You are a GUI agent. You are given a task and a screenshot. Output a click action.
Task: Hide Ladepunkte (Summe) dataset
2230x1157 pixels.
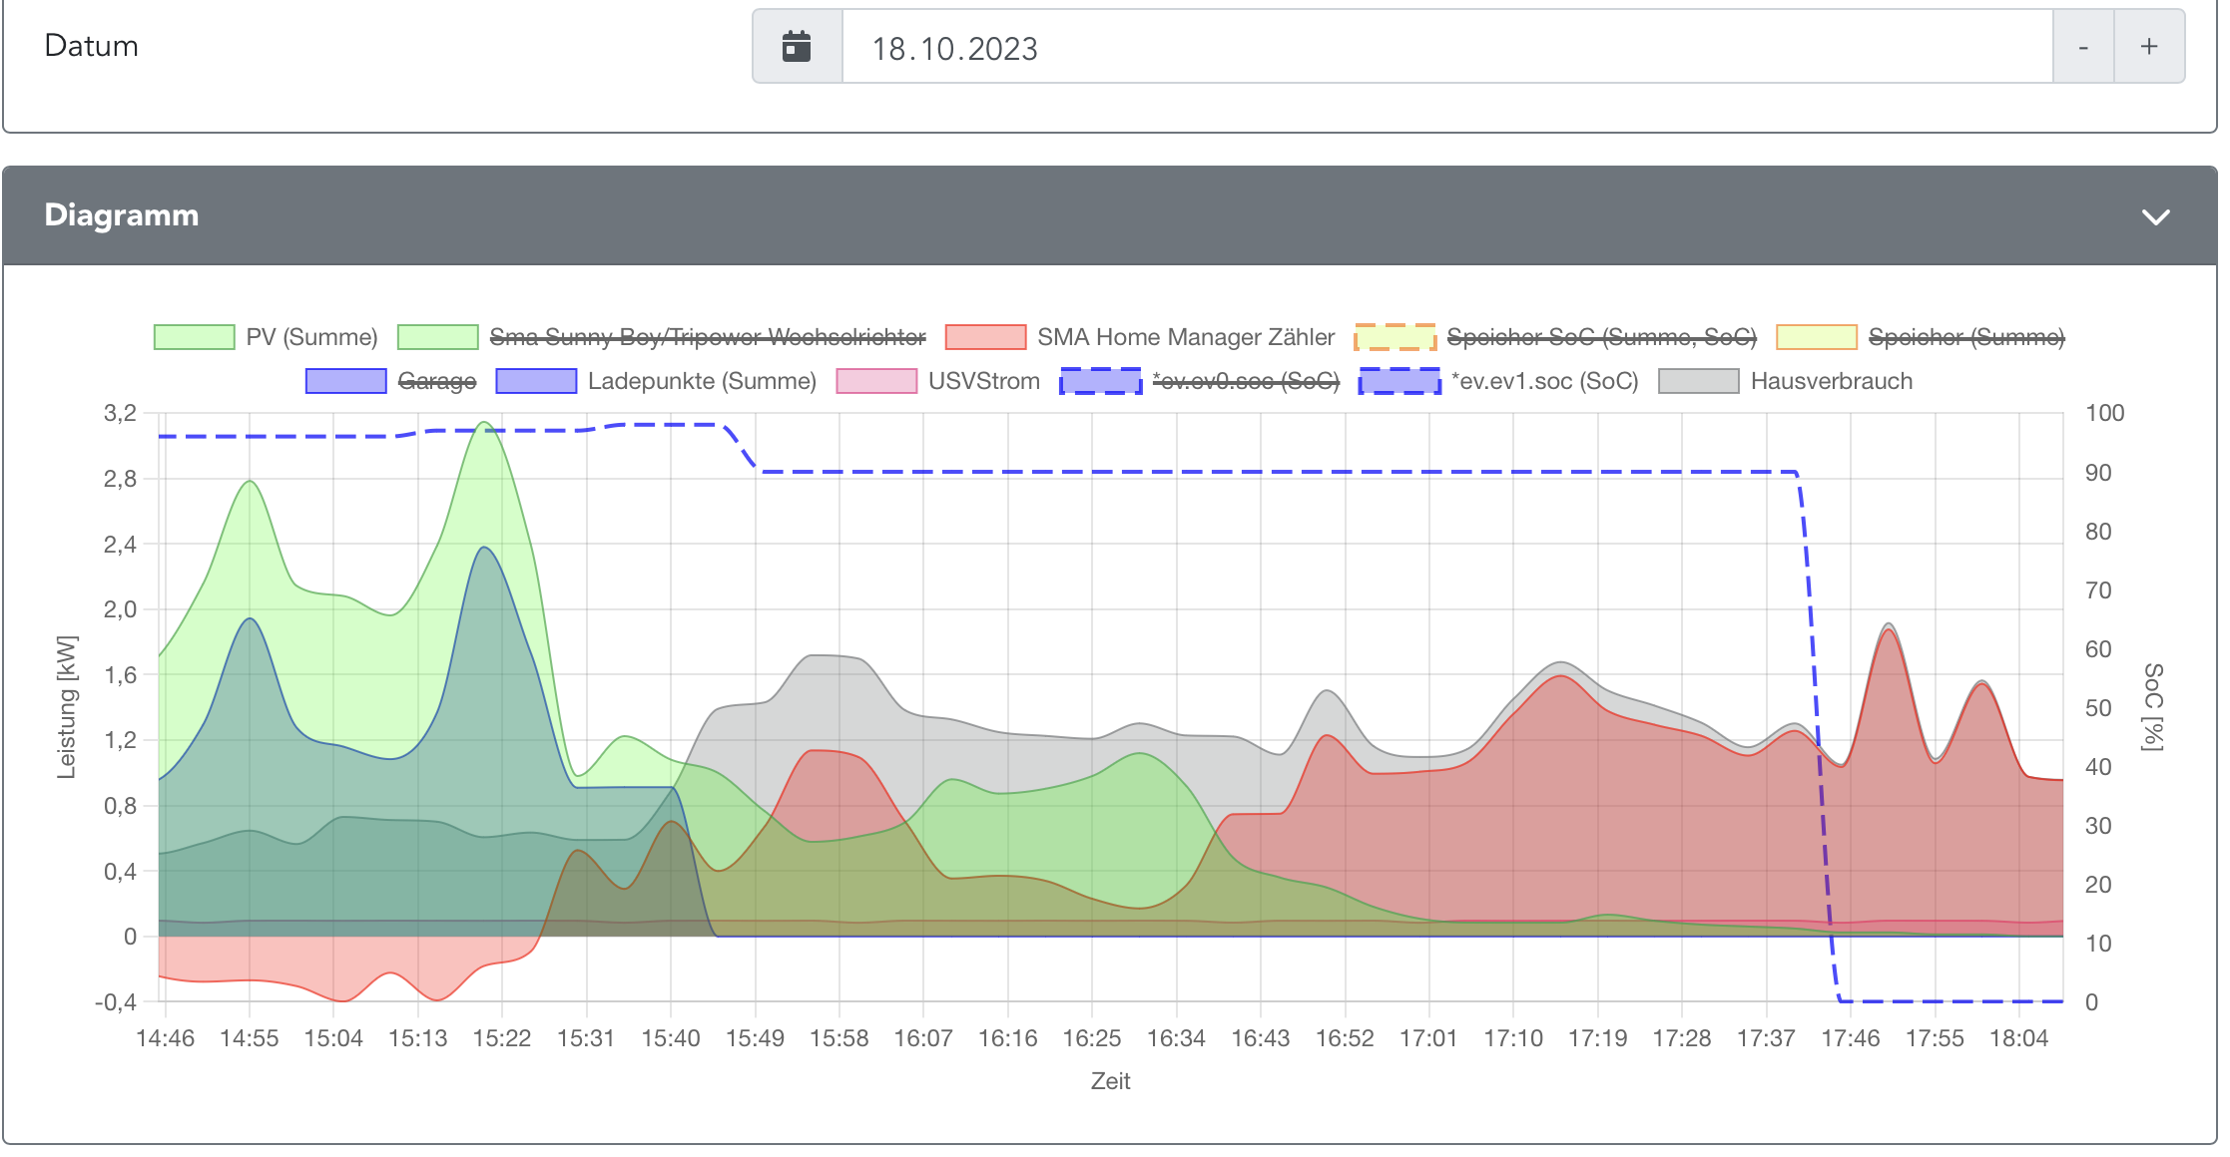click(701, 381)
